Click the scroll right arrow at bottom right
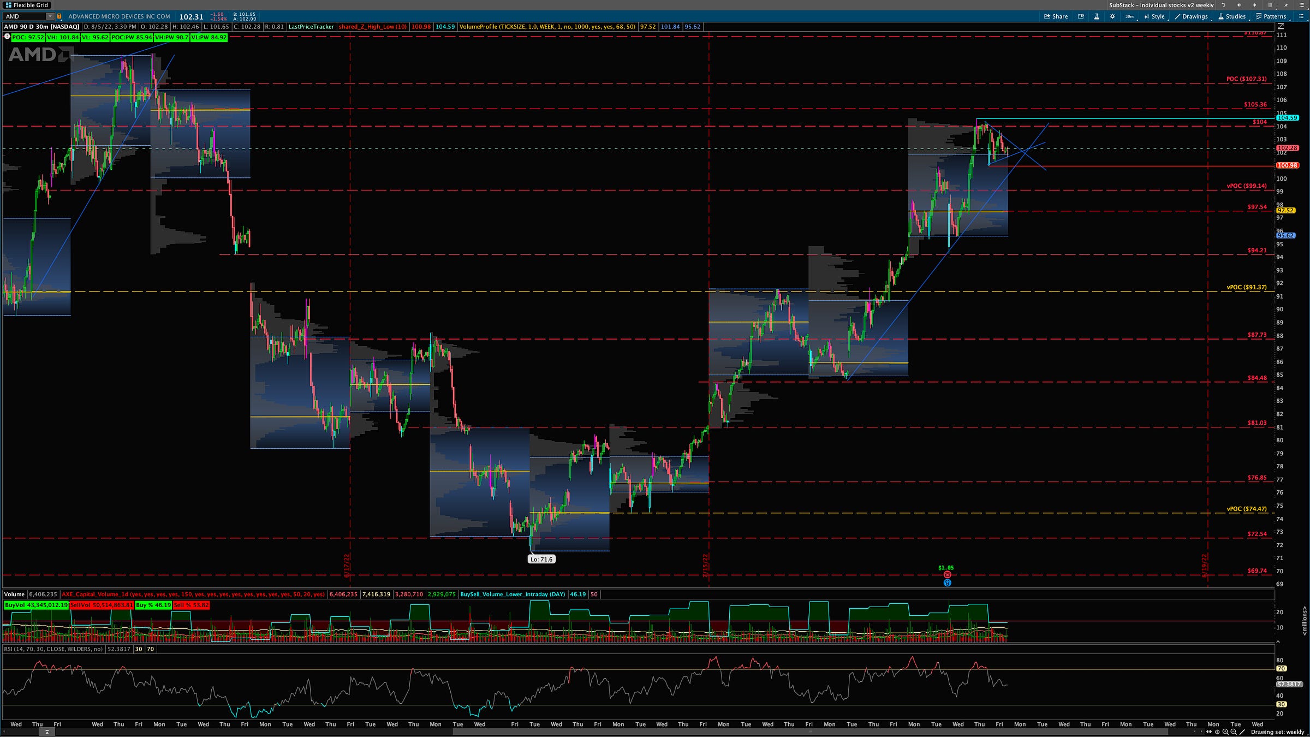The image size is (1310, 737). [x=1201, y=732]
